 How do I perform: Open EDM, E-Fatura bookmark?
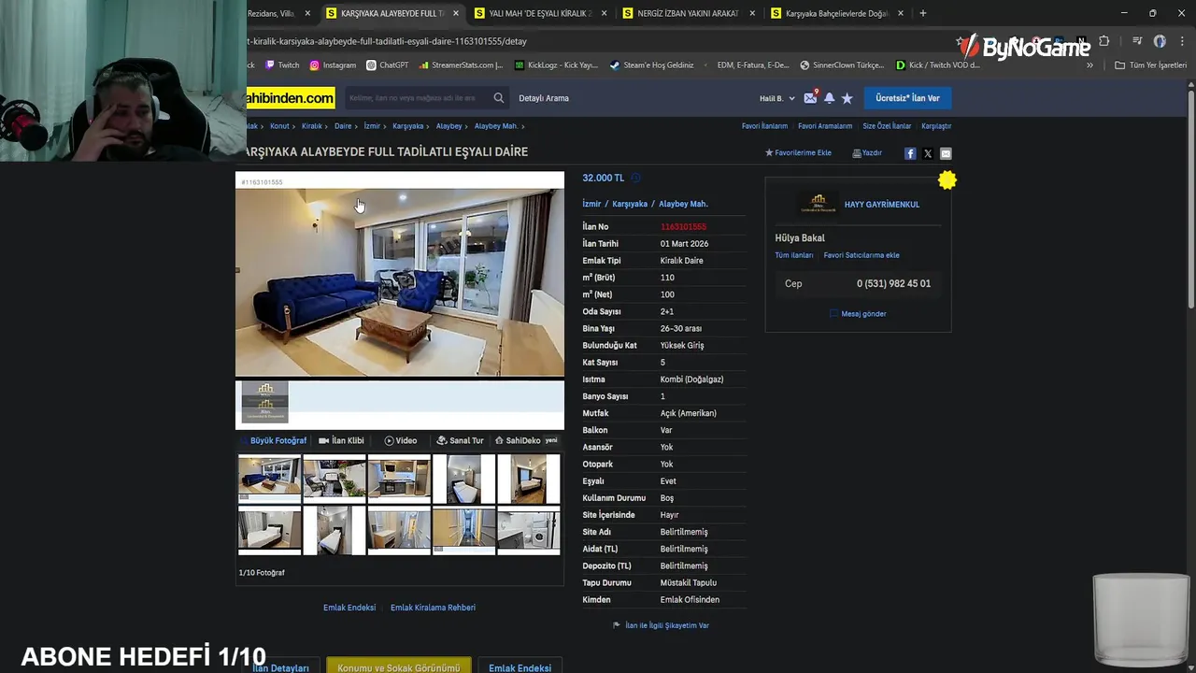(x=752, y=65)
